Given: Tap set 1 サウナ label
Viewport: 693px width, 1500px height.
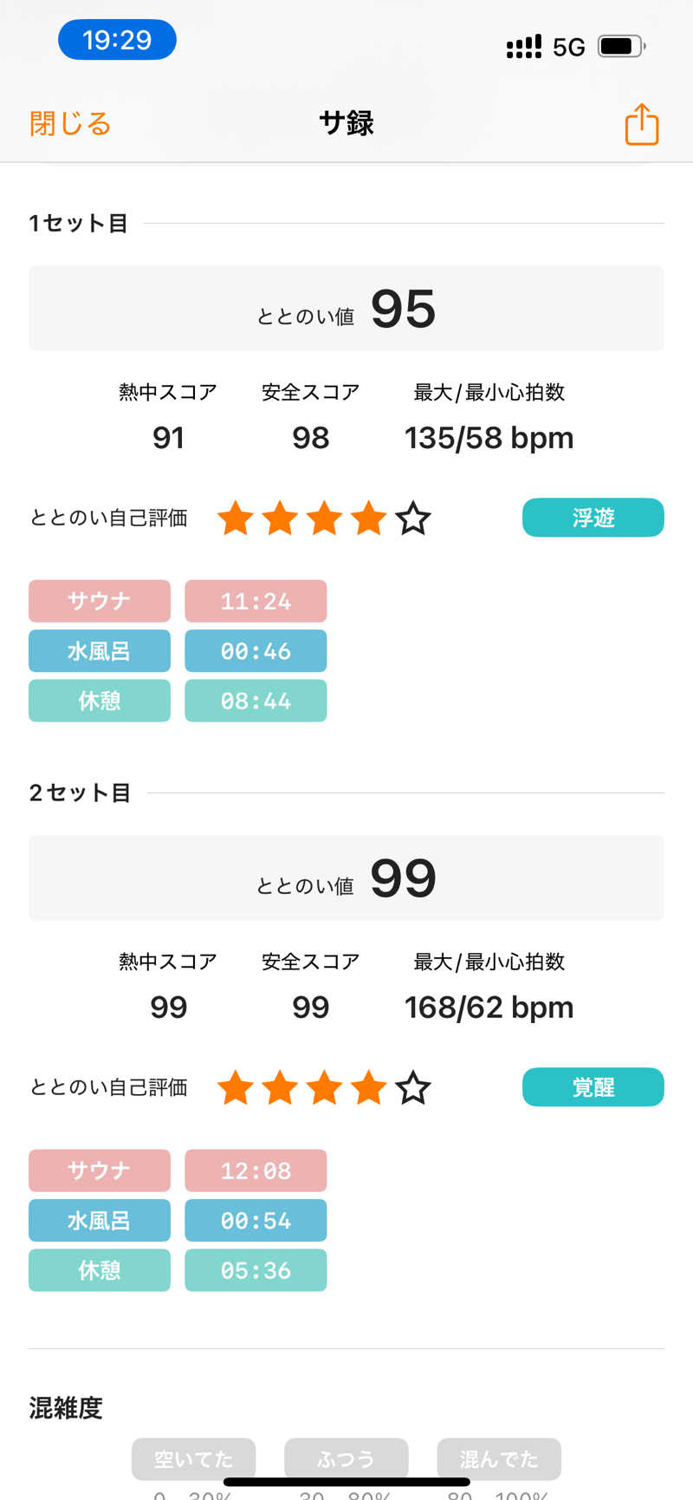Looking at the screenshot, I should pyautogui.click(x=100, y=601).
